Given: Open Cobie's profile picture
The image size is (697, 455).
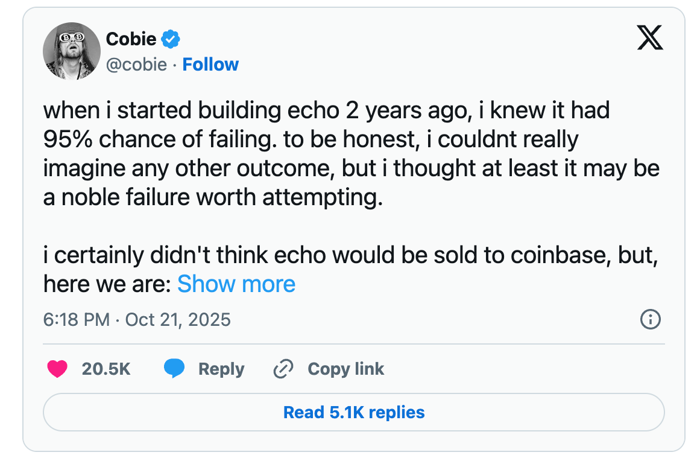Looking at the screenshot, I should [71, 51].
